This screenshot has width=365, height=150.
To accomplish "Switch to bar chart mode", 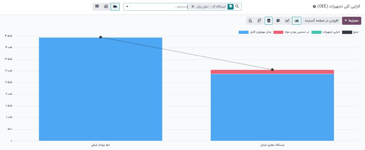I will [297, 20].
